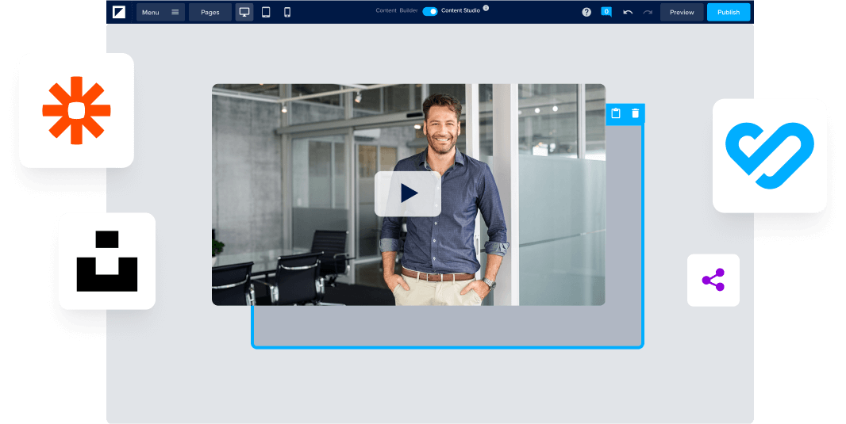Open the Pages panel
Image resolution: width=846 pixels, height=424 pixels.
pos(210,12)
